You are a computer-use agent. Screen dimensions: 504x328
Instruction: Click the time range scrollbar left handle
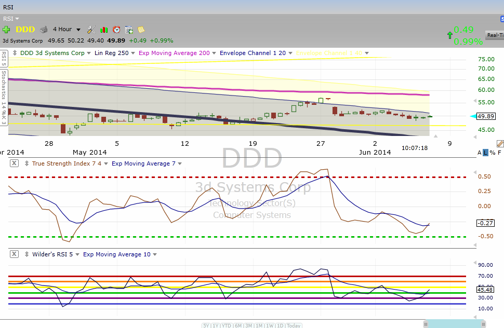[426, 324]
